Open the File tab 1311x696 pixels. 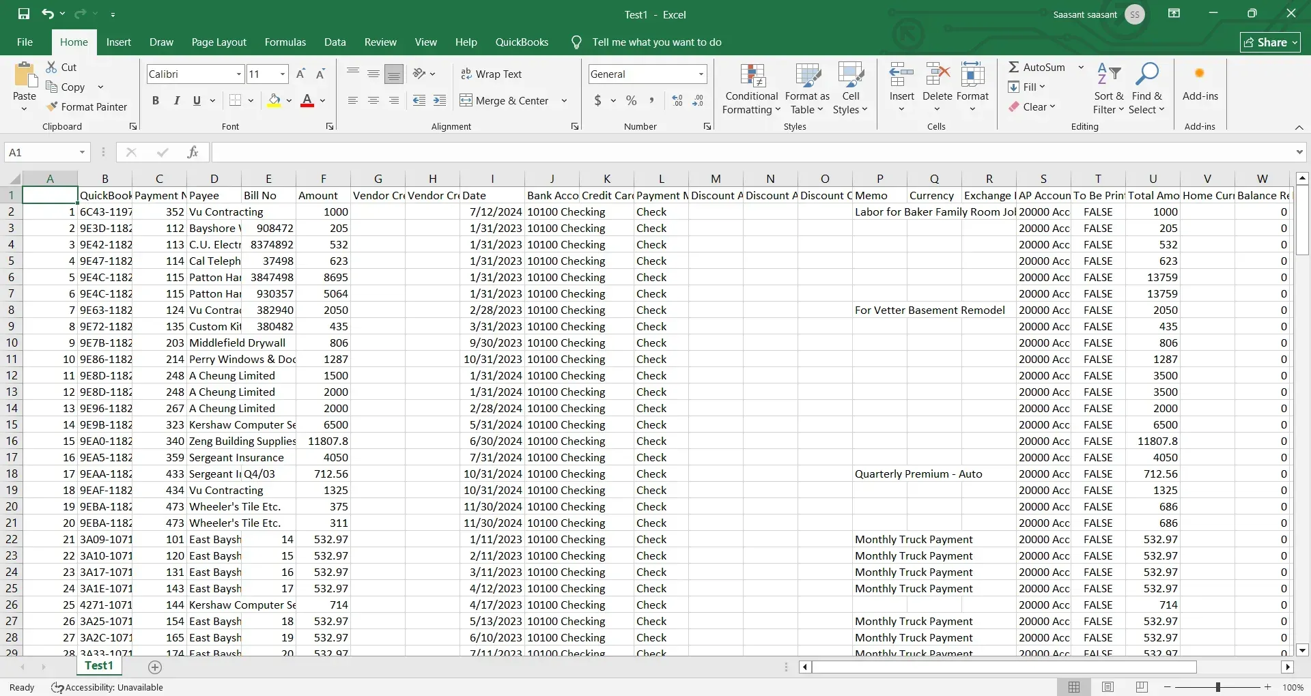pyautogui.click(x=25, y=42)
